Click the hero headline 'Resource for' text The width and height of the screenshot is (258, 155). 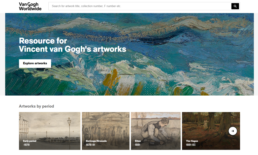pyautogui.click(x=43, y=41)
